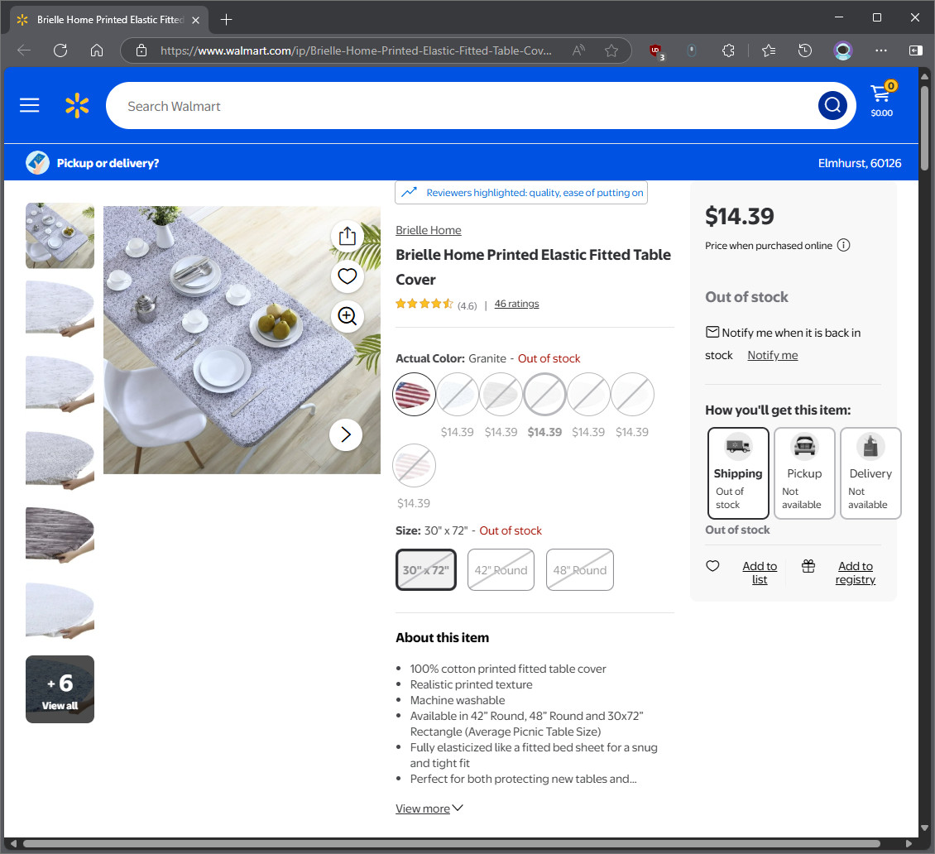Choose the Pickup fulfillment option
The image size is (935, 854).
tap(804, 473)
